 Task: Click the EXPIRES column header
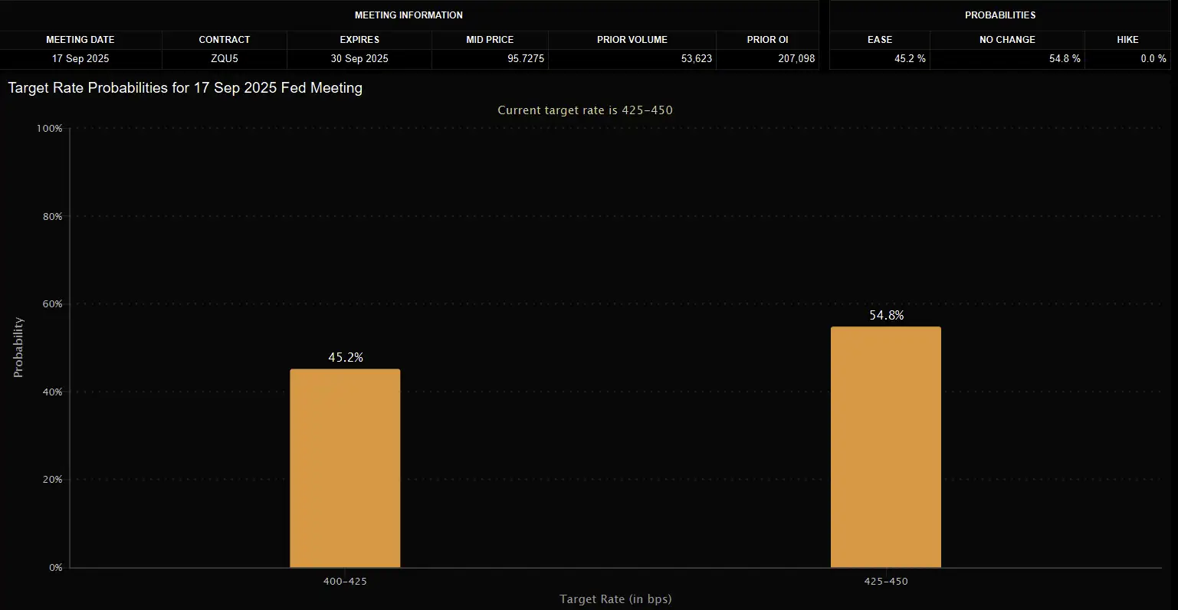pos(359,40)
